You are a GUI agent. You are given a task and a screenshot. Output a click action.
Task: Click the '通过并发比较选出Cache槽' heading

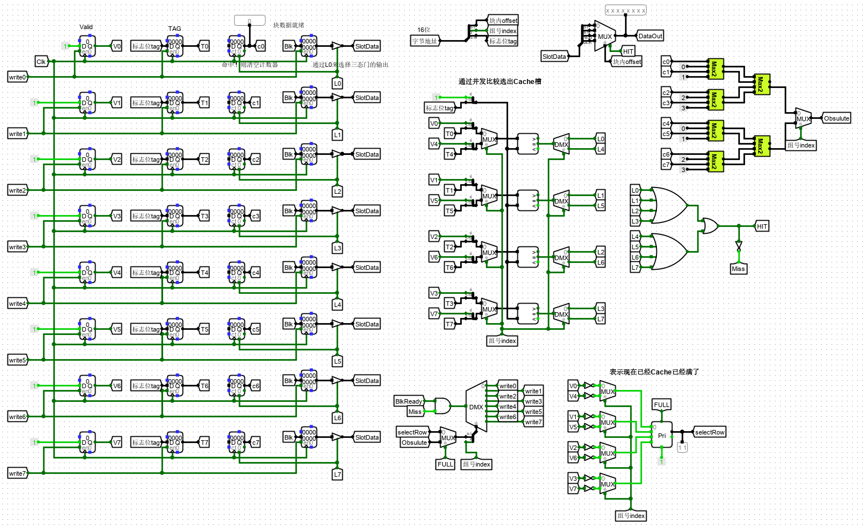coord(500,82)
